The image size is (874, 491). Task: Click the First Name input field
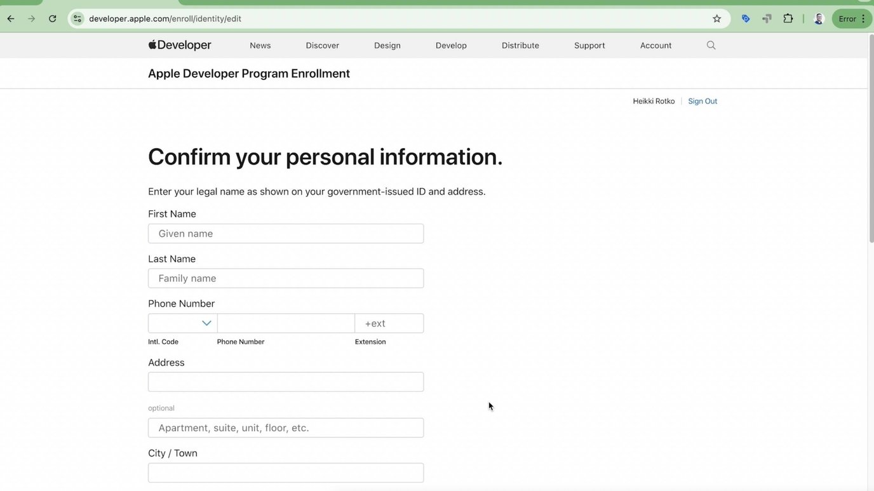[285, 233]
